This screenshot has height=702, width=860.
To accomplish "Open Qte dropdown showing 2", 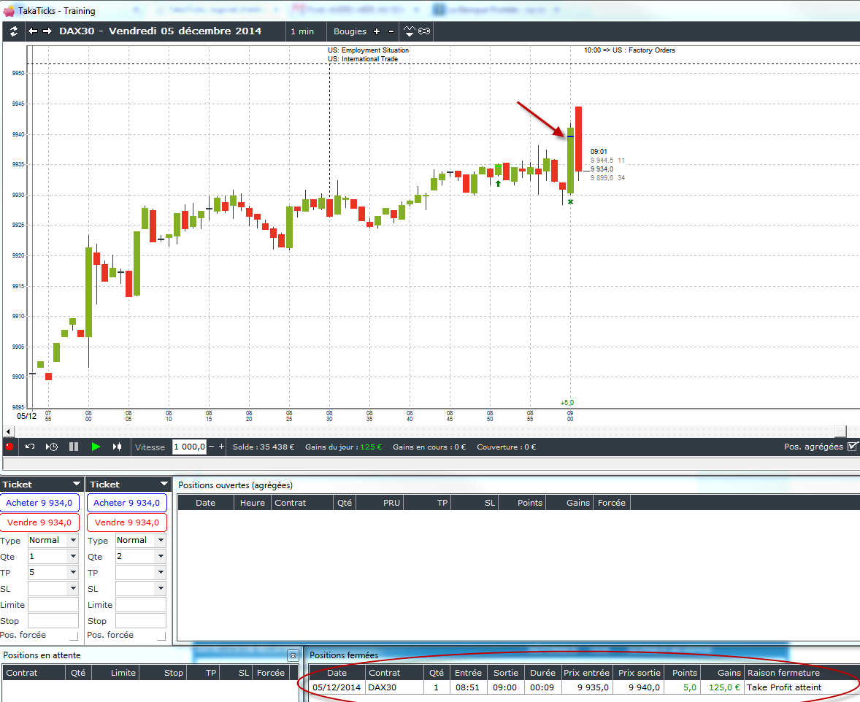I will (161, 556).
